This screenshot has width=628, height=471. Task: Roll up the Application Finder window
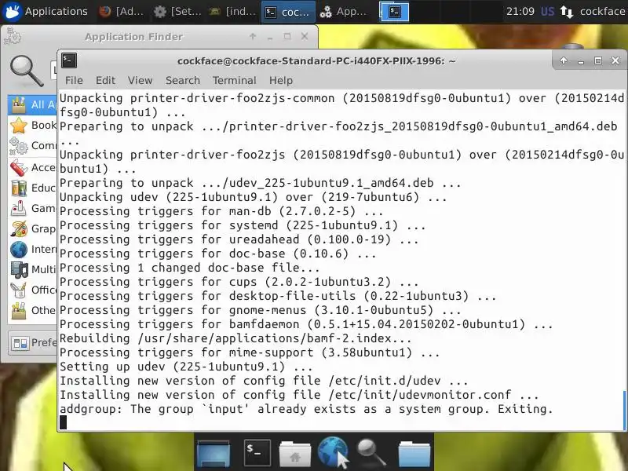pyautogui.click(x=253, y=36)
